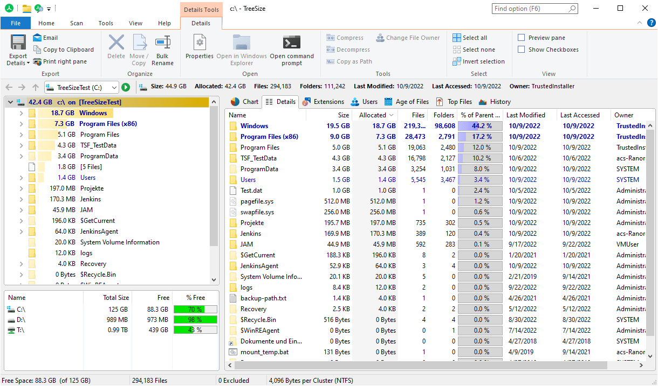Viewport: 658px width, 386px height.
Task: Click Select all icon
Action: (x=457, y=38)
